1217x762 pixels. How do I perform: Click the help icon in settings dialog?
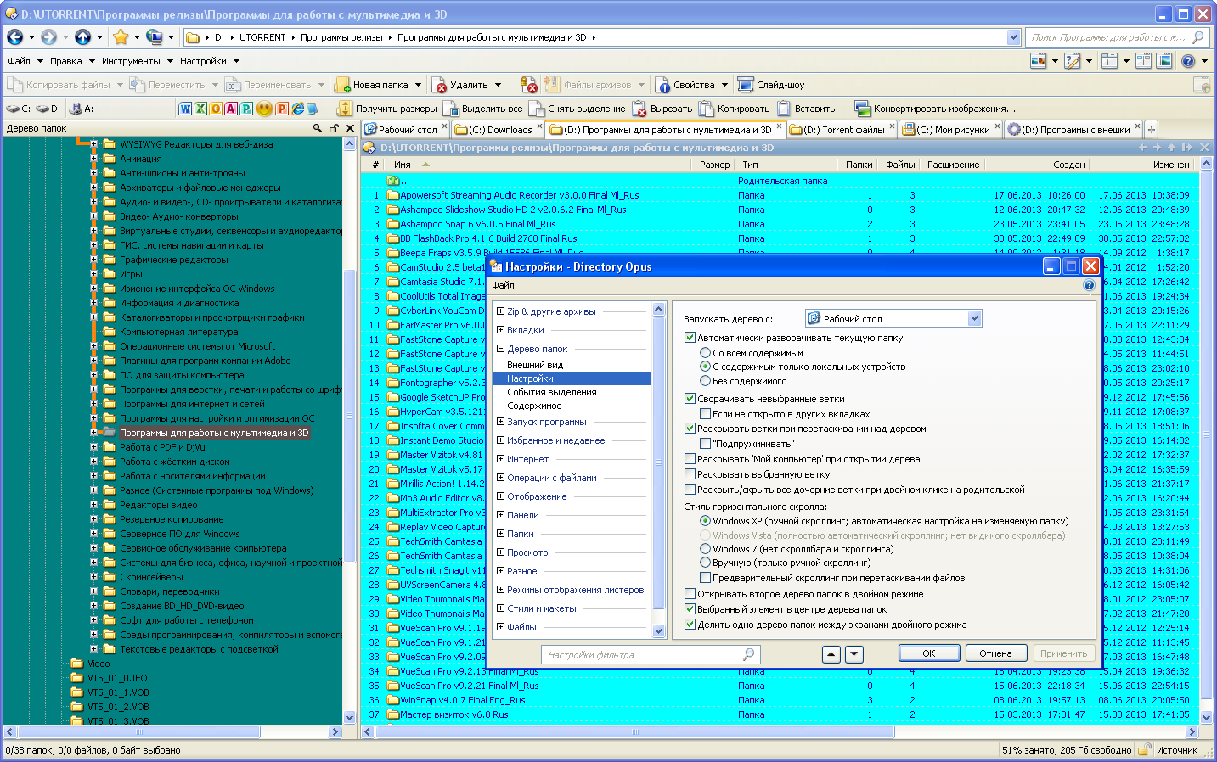pos(1089,285)
